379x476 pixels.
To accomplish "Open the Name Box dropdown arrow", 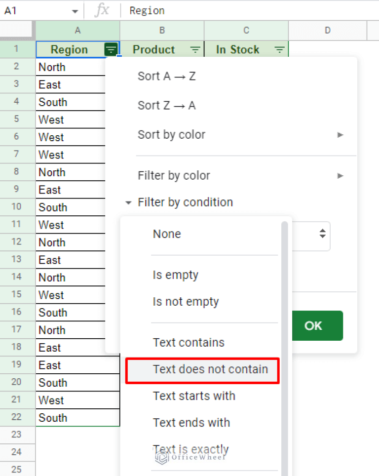I will pyautogui.click(x=75, y=10).
